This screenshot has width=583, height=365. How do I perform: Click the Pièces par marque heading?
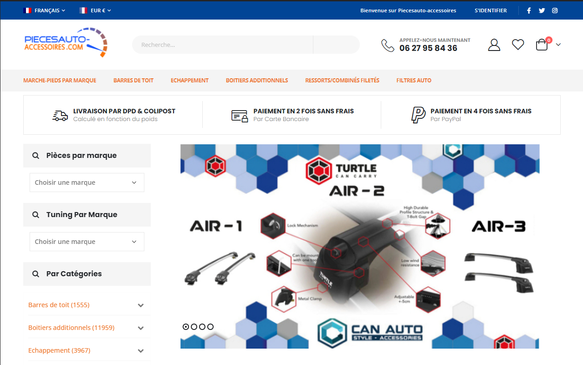(x=82, y=156)
